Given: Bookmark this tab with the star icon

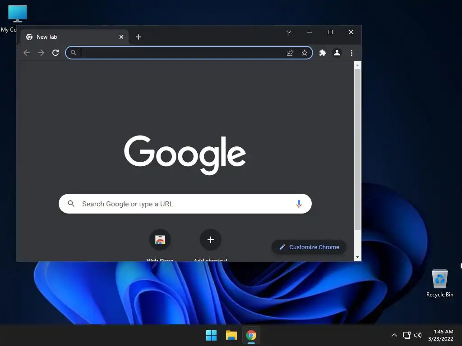Looking at the screenshot, I should (x=305, y=53).
